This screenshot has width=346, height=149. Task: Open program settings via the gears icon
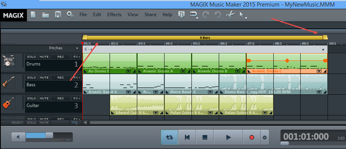pyautogui.click(x=70, y=15)
